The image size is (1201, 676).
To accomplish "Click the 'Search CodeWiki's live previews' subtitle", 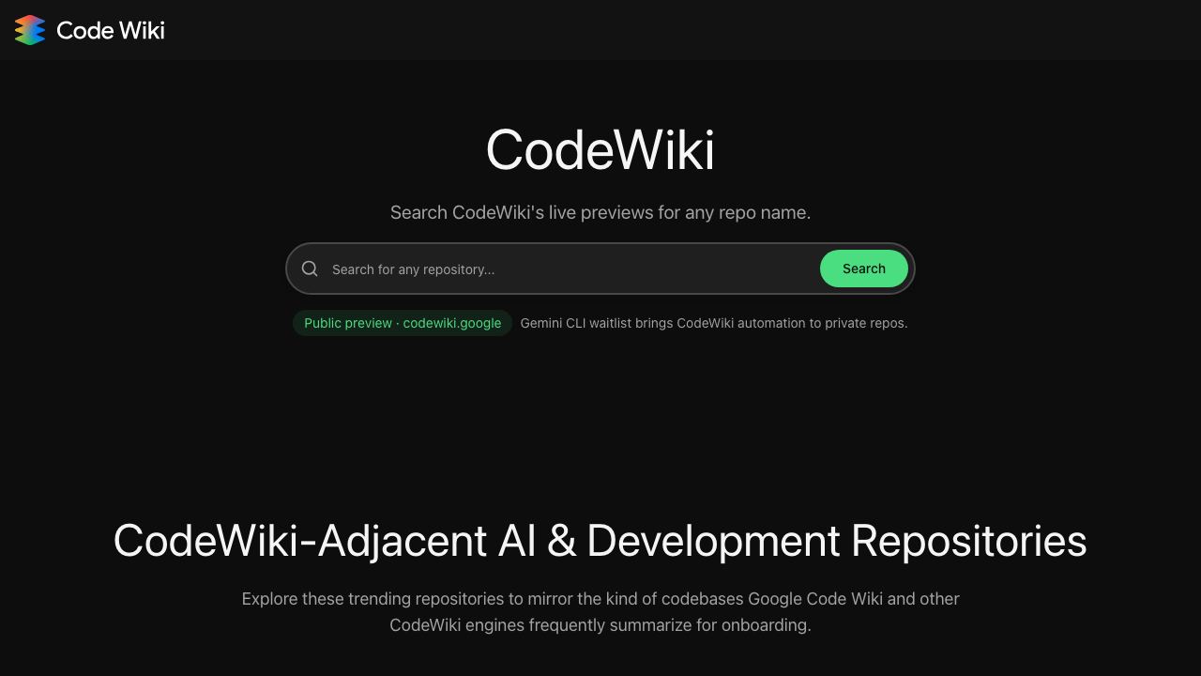I will click(x=600, y=212).
